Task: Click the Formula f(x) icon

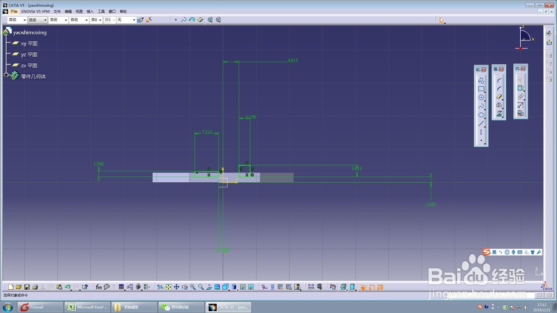Action: pos(99,287)
